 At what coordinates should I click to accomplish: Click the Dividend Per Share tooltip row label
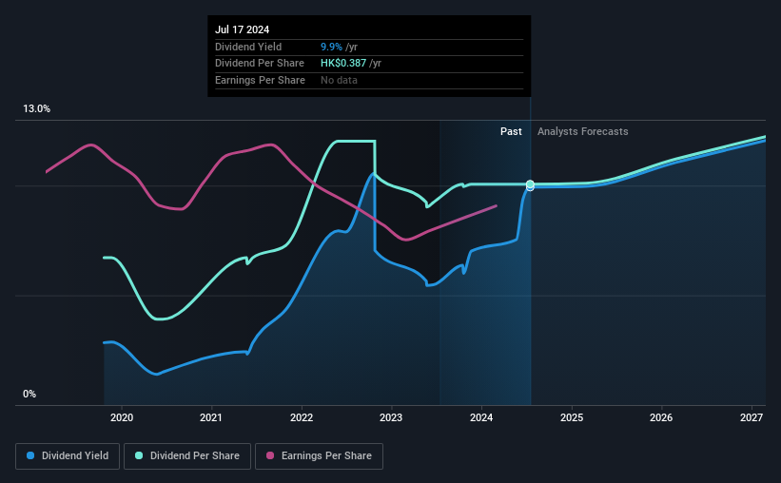coord(260,64)
